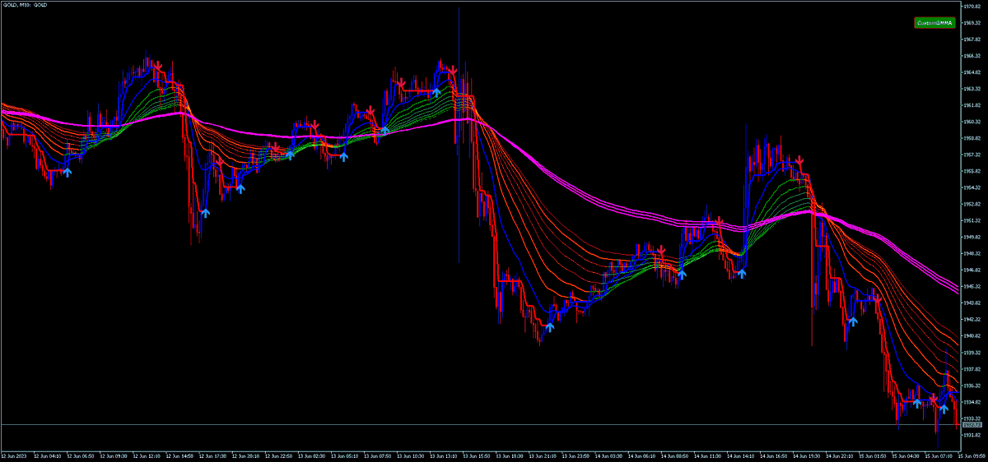This screenshot has width=988, height=462.
Task: Click the 14 Jun 03:30 time label
Action: point(608,455)
